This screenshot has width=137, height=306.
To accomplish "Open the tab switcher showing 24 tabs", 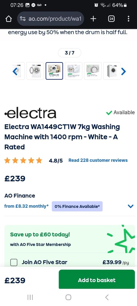I will pyautogui.click(x=111, y=19).
